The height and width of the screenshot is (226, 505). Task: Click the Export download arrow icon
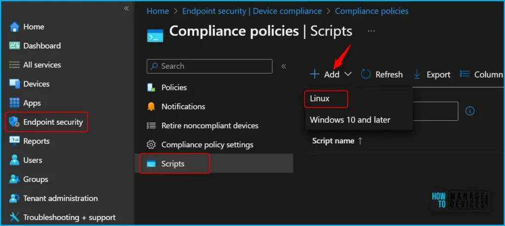pyautogui.click(x=417, y=75)
